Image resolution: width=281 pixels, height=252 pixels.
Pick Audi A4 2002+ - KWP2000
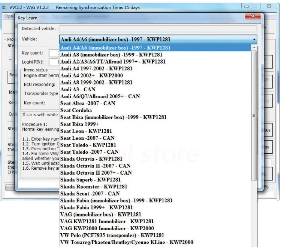click(155, 76)
